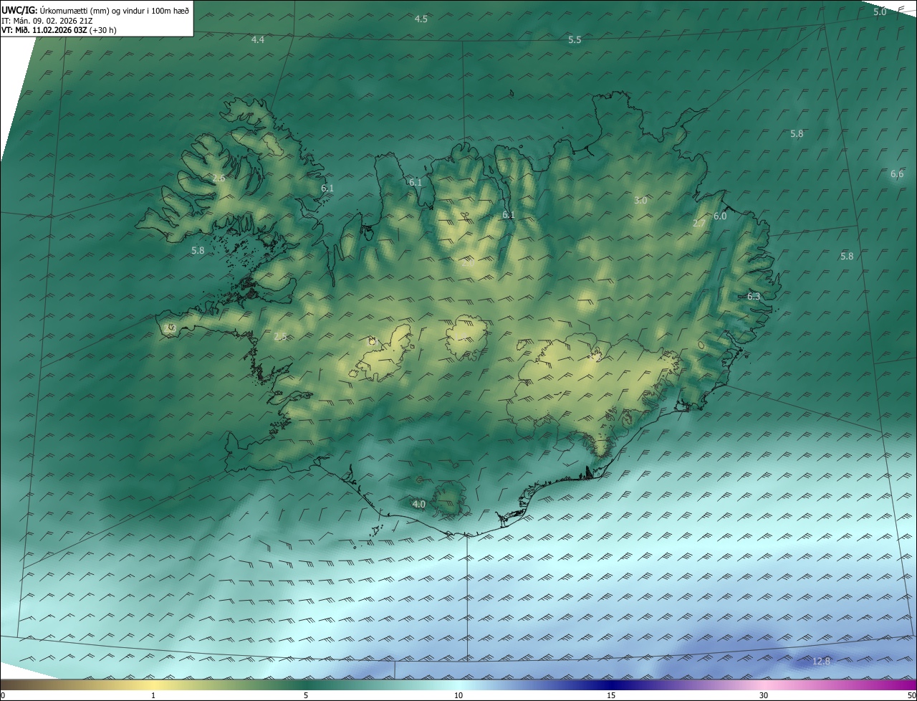Click the 12.8 maximum value label
917x701 pixels.
(x=822, y=661)
